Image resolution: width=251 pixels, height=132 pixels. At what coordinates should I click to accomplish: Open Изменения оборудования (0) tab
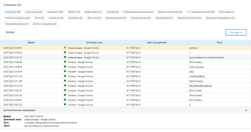point(220,18)
